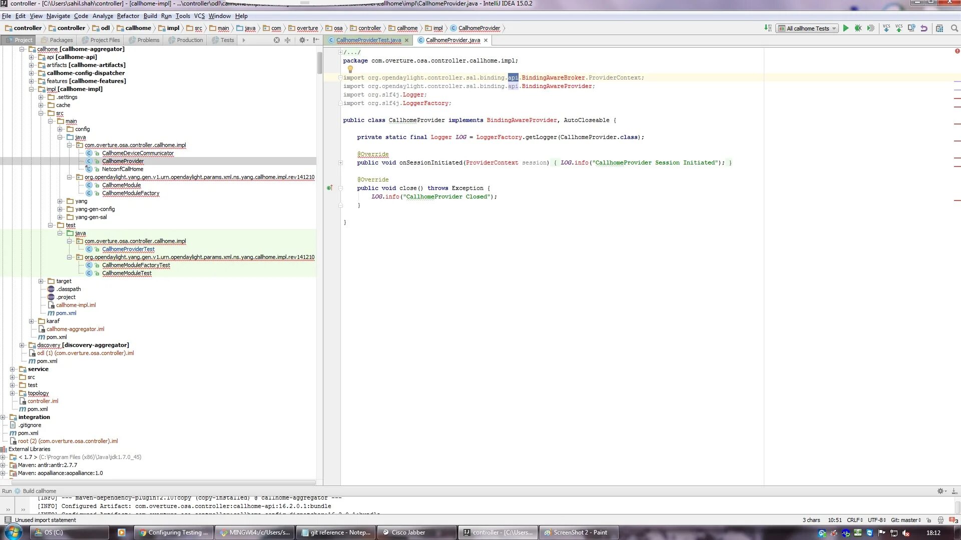Open All callhome Tests run configuration dropdown
Viewport: 961px width, 540px height.
tap(807, 28)
